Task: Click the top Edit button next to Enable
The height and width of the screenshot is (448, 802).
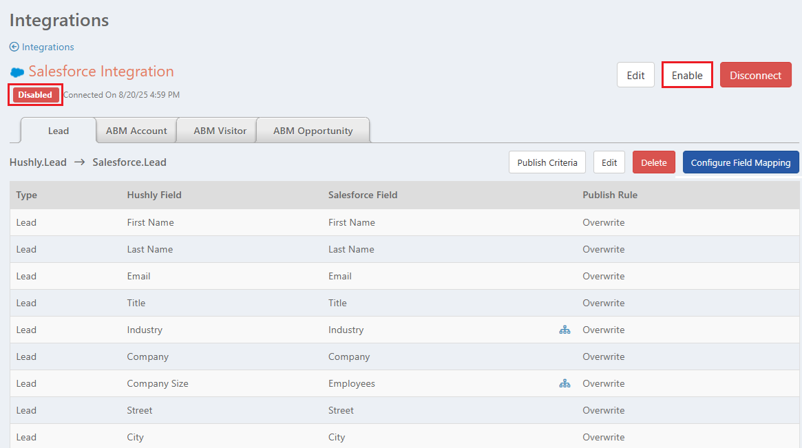Action: coord(635,75)
